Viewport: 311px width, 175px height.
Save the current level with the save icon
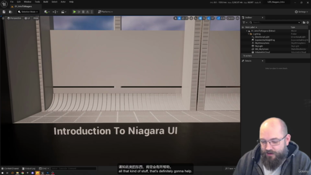[4, 12]
